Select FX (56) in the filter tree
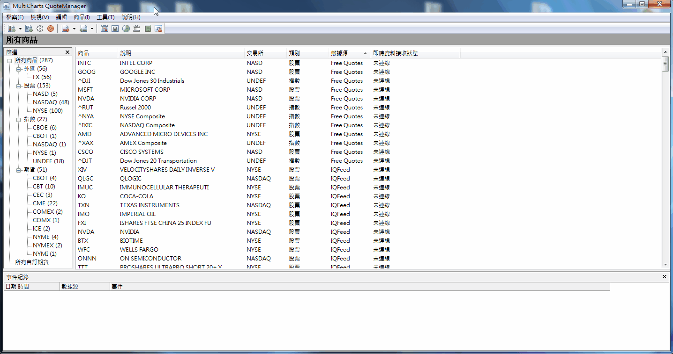This screenshot has width=673, height=354. (42, 77)
